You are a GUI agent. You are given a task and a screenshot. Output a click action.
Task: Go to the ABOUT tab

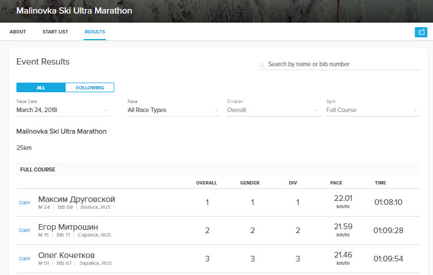coord(18,32)
